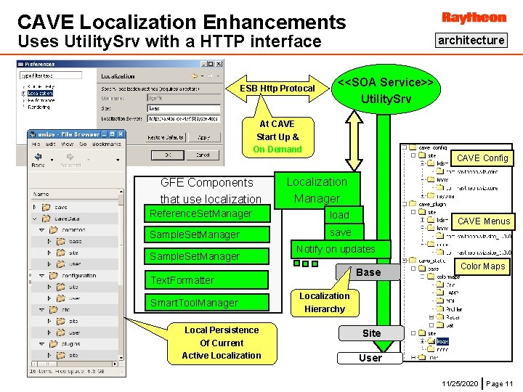
Task: Collapse the caveData folder
Action: click(x=34, y=219)
